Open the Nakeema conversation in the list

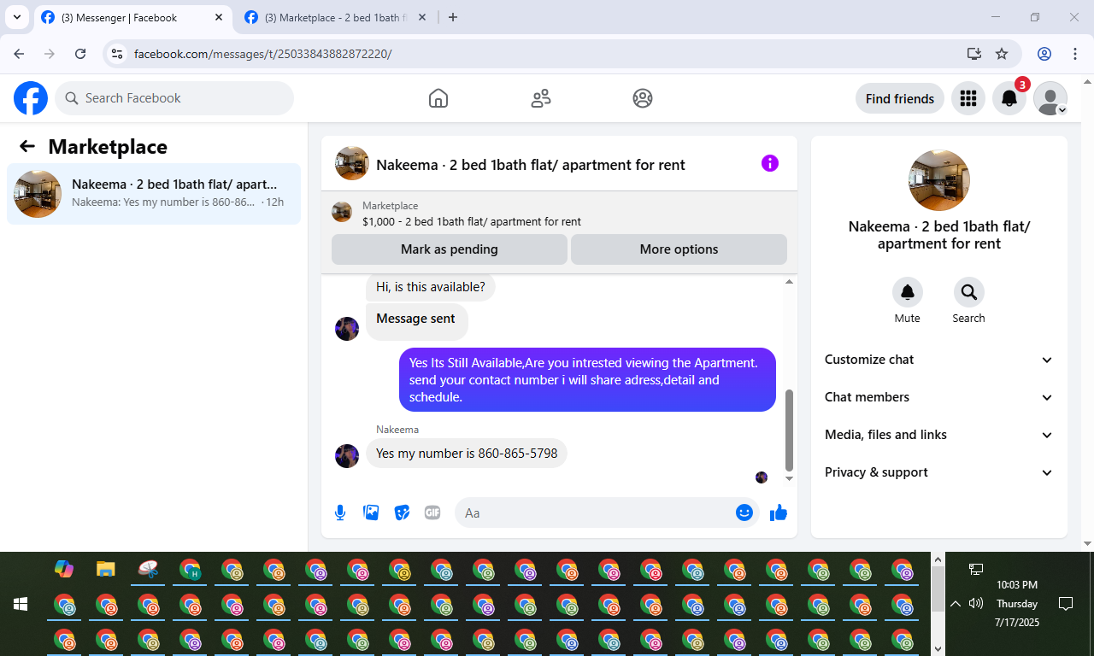click(x=154, y=194)
